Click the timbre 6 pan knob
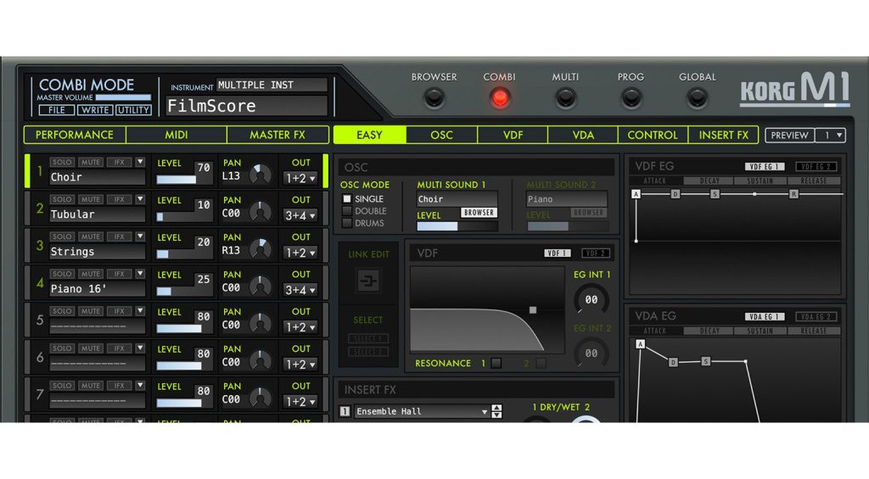Viewport: 869px width, 479px height. tap(260, 360)
